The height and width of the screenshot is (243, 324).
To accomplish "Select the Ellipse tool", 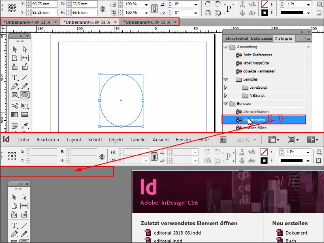I will tap(25, 94).
